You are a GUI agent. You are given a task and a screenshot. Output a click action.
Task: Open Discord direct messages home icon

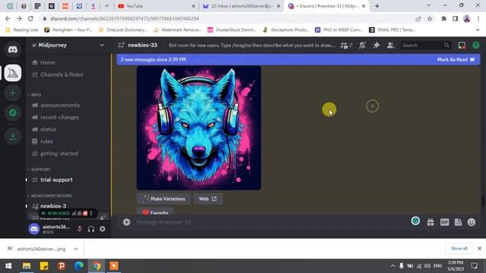click(13, 49)
